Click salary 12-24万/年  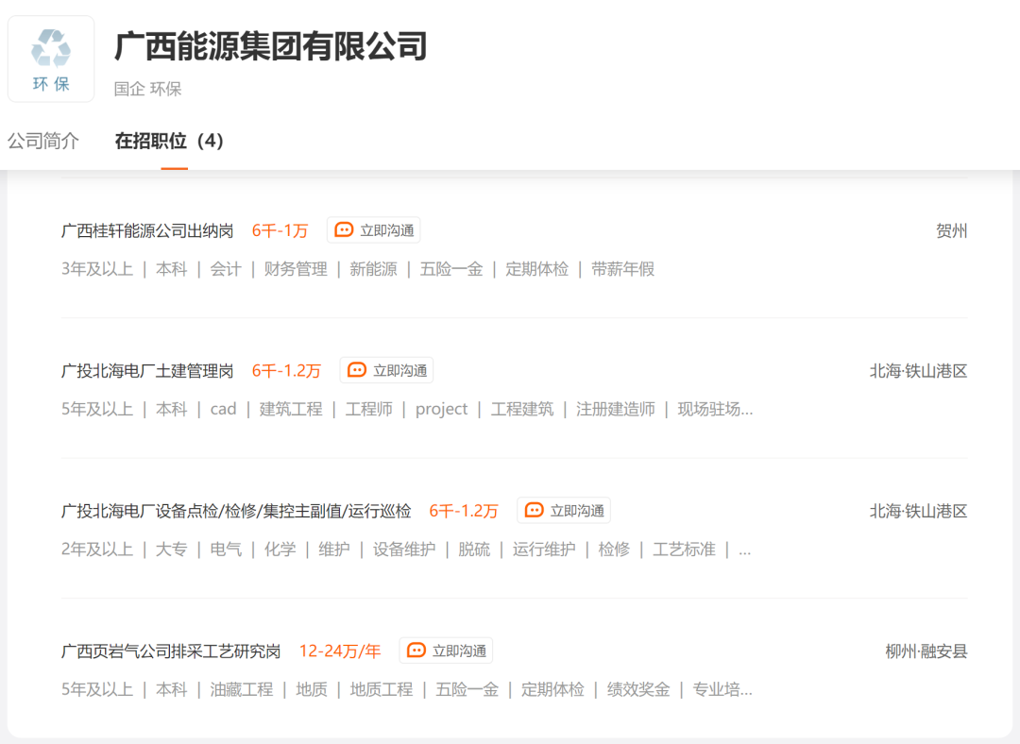[x=340, y=651]
